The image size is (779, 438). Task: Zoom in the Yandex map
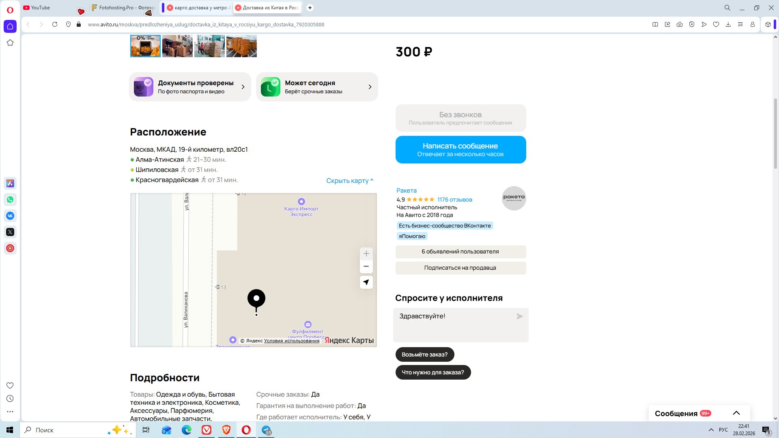tap(366, 253)
